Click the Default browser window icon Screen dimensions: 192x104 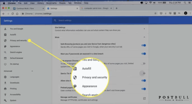click(x=5, y=58)
